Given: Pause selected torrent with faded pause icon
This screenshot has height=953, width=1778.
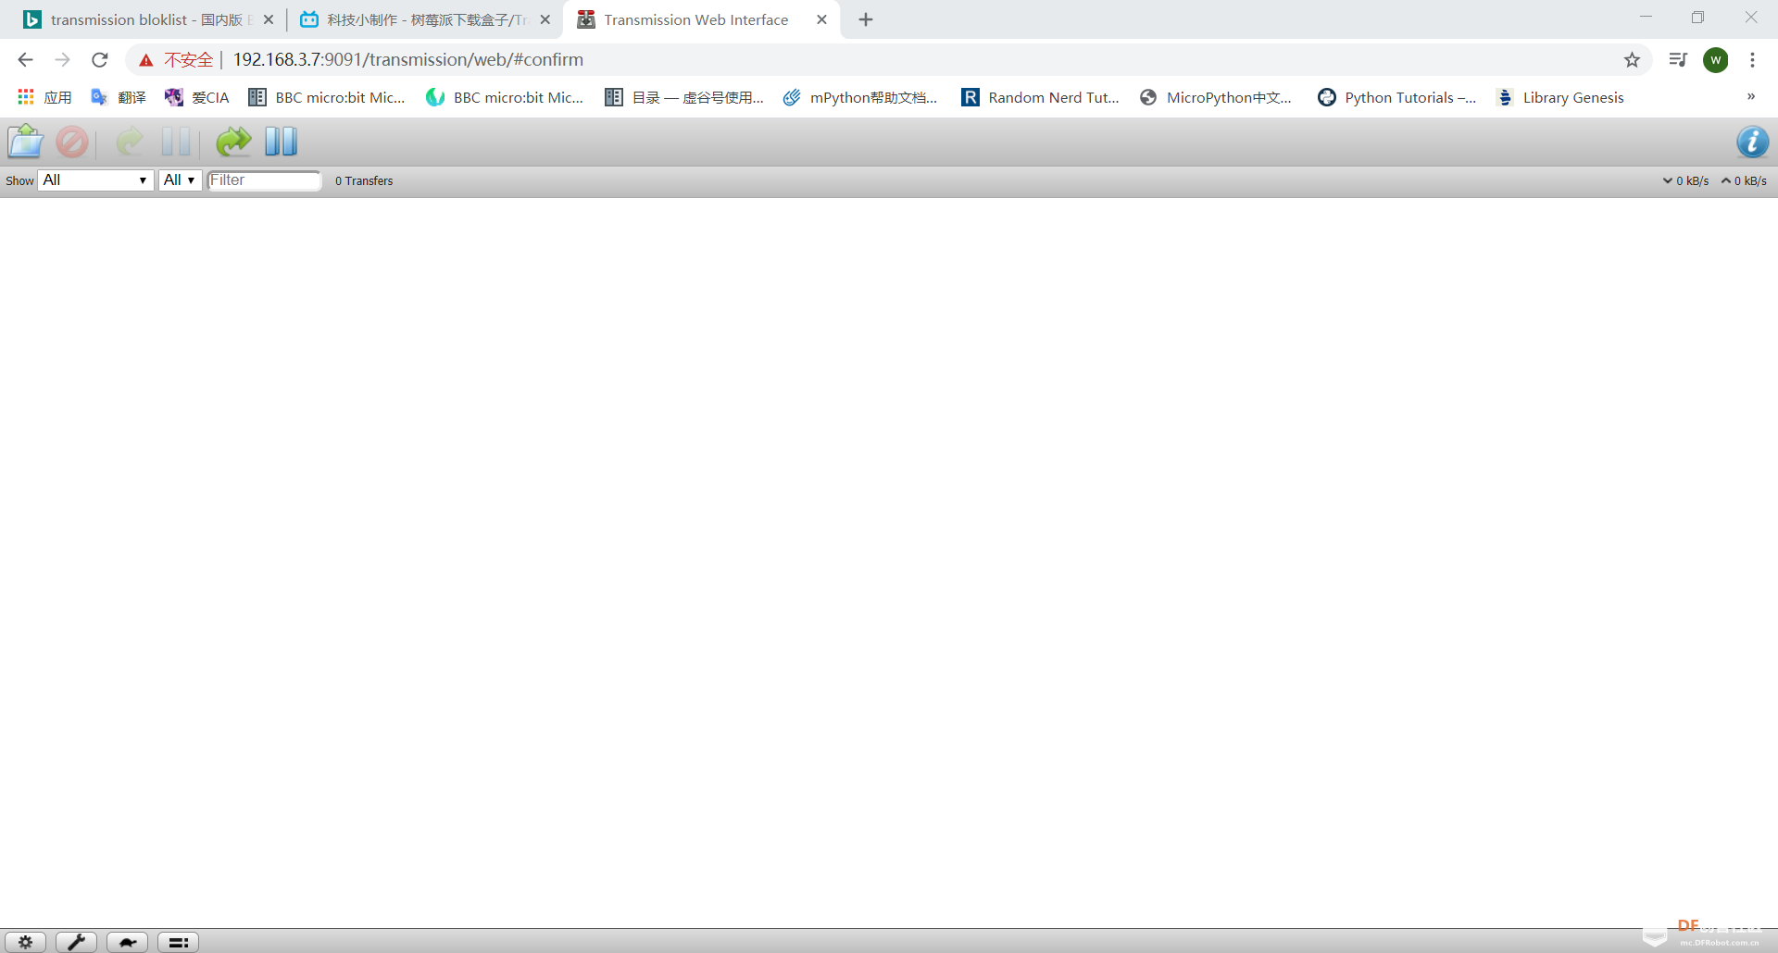Looking at the screenshot, I should (176, 142).
